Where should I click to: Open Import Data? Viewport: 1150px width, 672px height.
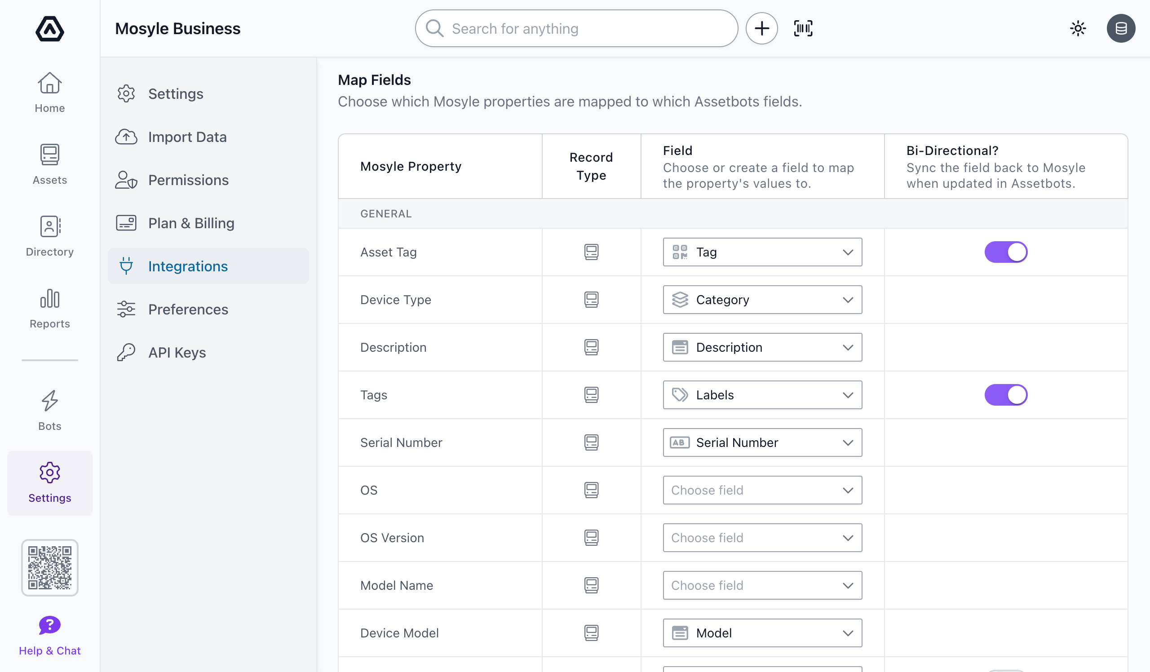208,137
